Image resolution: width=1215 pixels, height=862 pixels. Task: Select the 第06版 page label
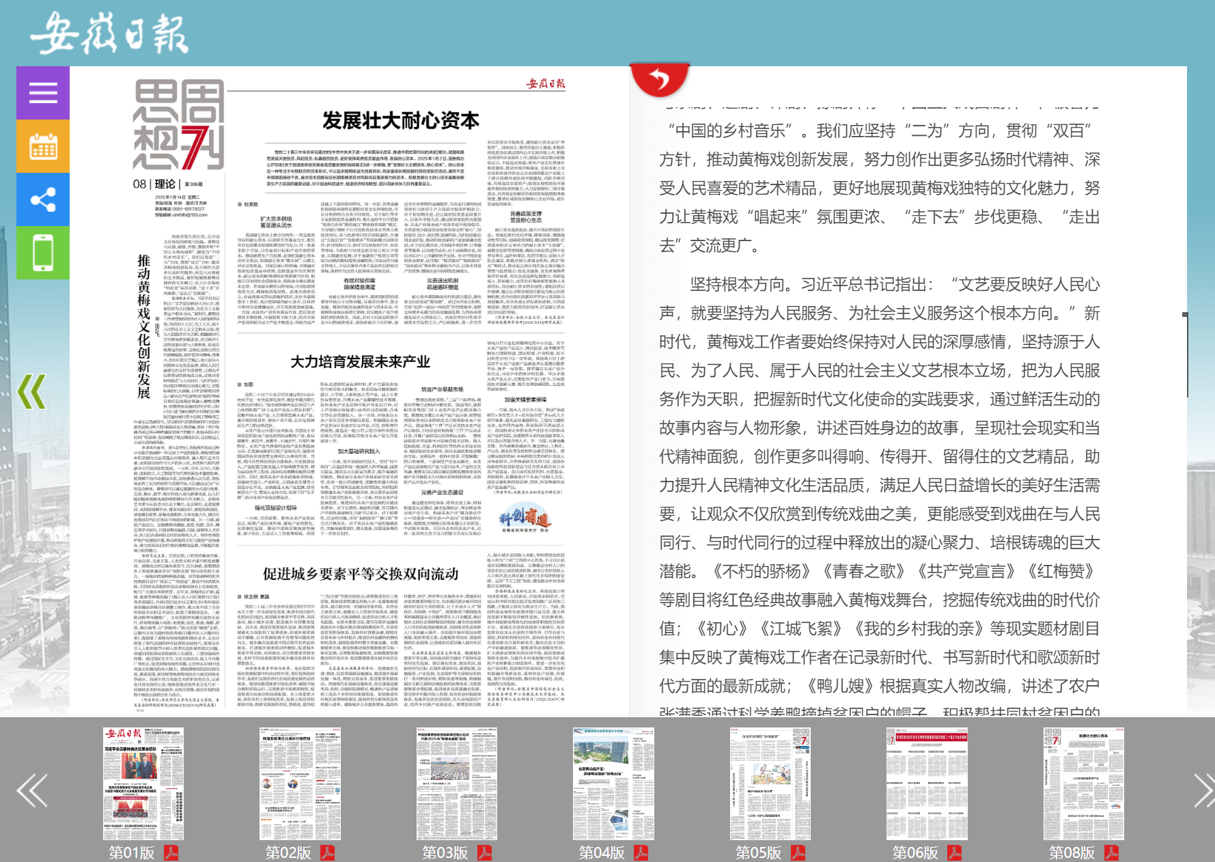point(915,852)
